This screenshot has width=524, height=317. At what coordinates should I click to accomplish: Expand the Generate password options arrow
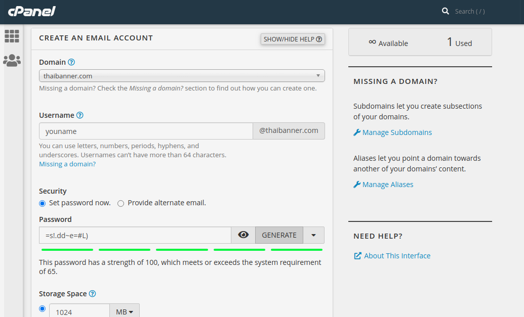(314, 235)
